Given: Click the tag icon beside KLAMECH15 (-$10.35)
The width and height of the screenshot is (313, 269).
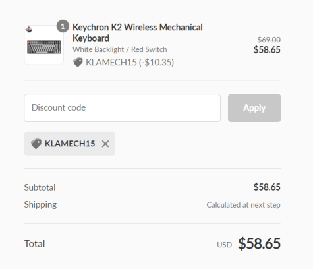Looking at the screenshot, I should pos(78,62).
